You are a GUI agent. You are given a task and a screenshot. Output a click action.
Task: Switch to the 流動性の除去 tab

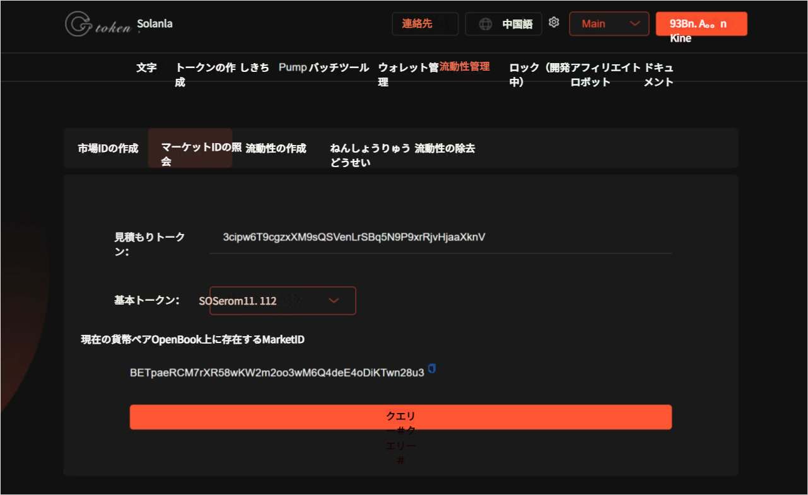[444, 149]
